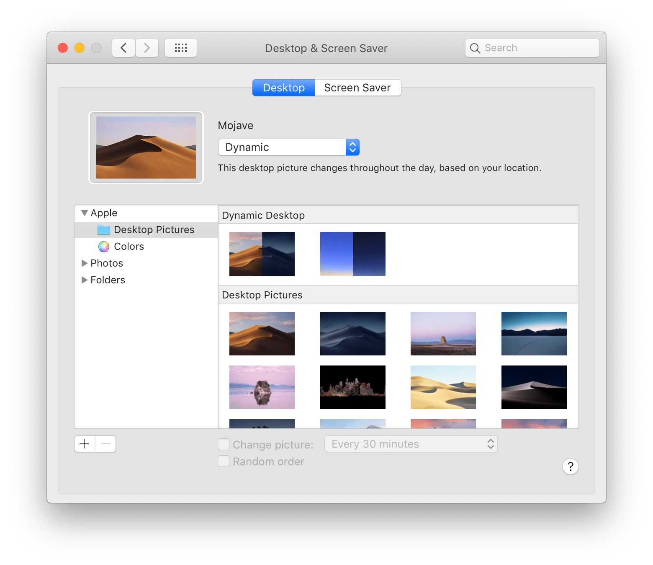The width and height of the screenshot is (653, 565).
Task: Open the Every 30 minutes dropdown
Action: click(x=411, y=444)
